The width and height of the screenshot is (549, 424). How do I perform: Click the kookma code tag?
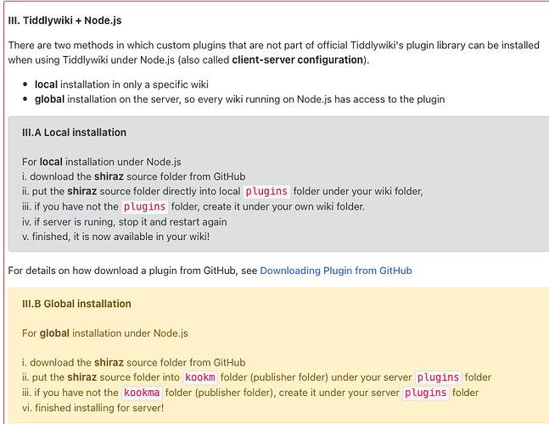coord(141,393)
